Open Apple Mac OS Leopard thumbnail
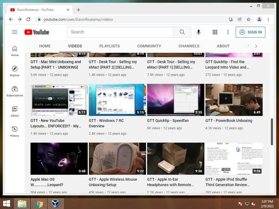279x209 pixels. [59, 159]
